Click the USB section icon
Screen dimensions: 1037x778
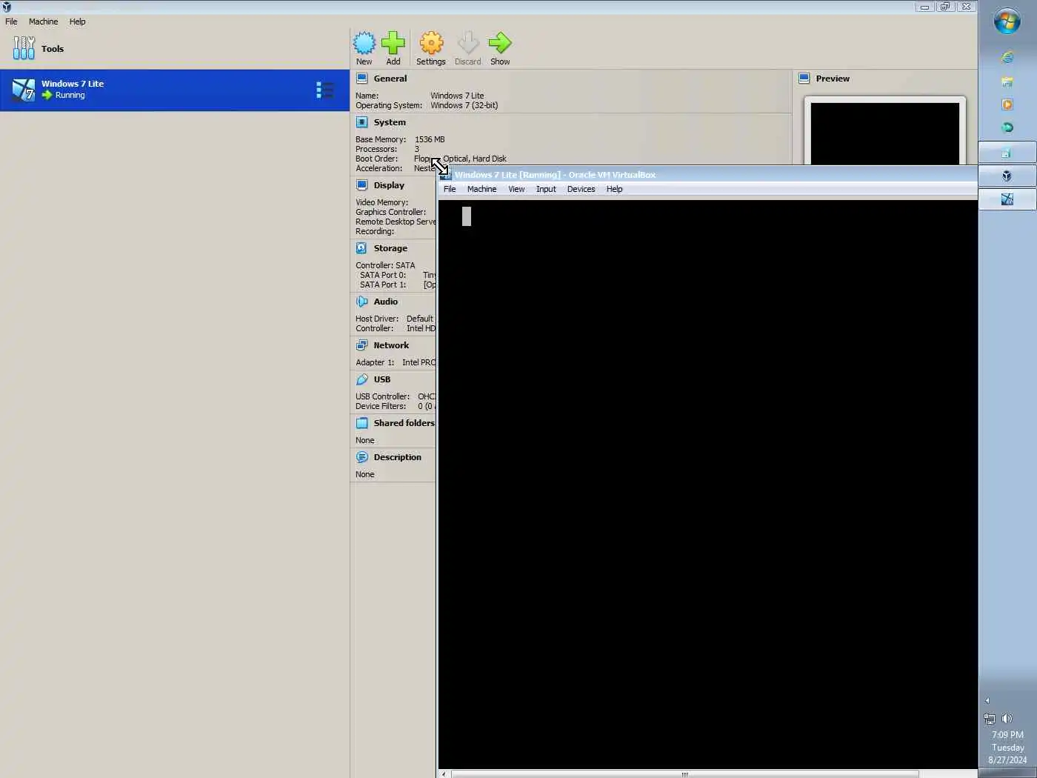click(361, 379)
